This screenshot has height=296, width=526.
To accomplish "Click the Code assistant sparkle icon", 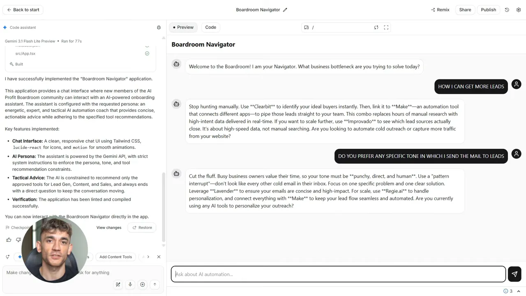I will (5, 28).
